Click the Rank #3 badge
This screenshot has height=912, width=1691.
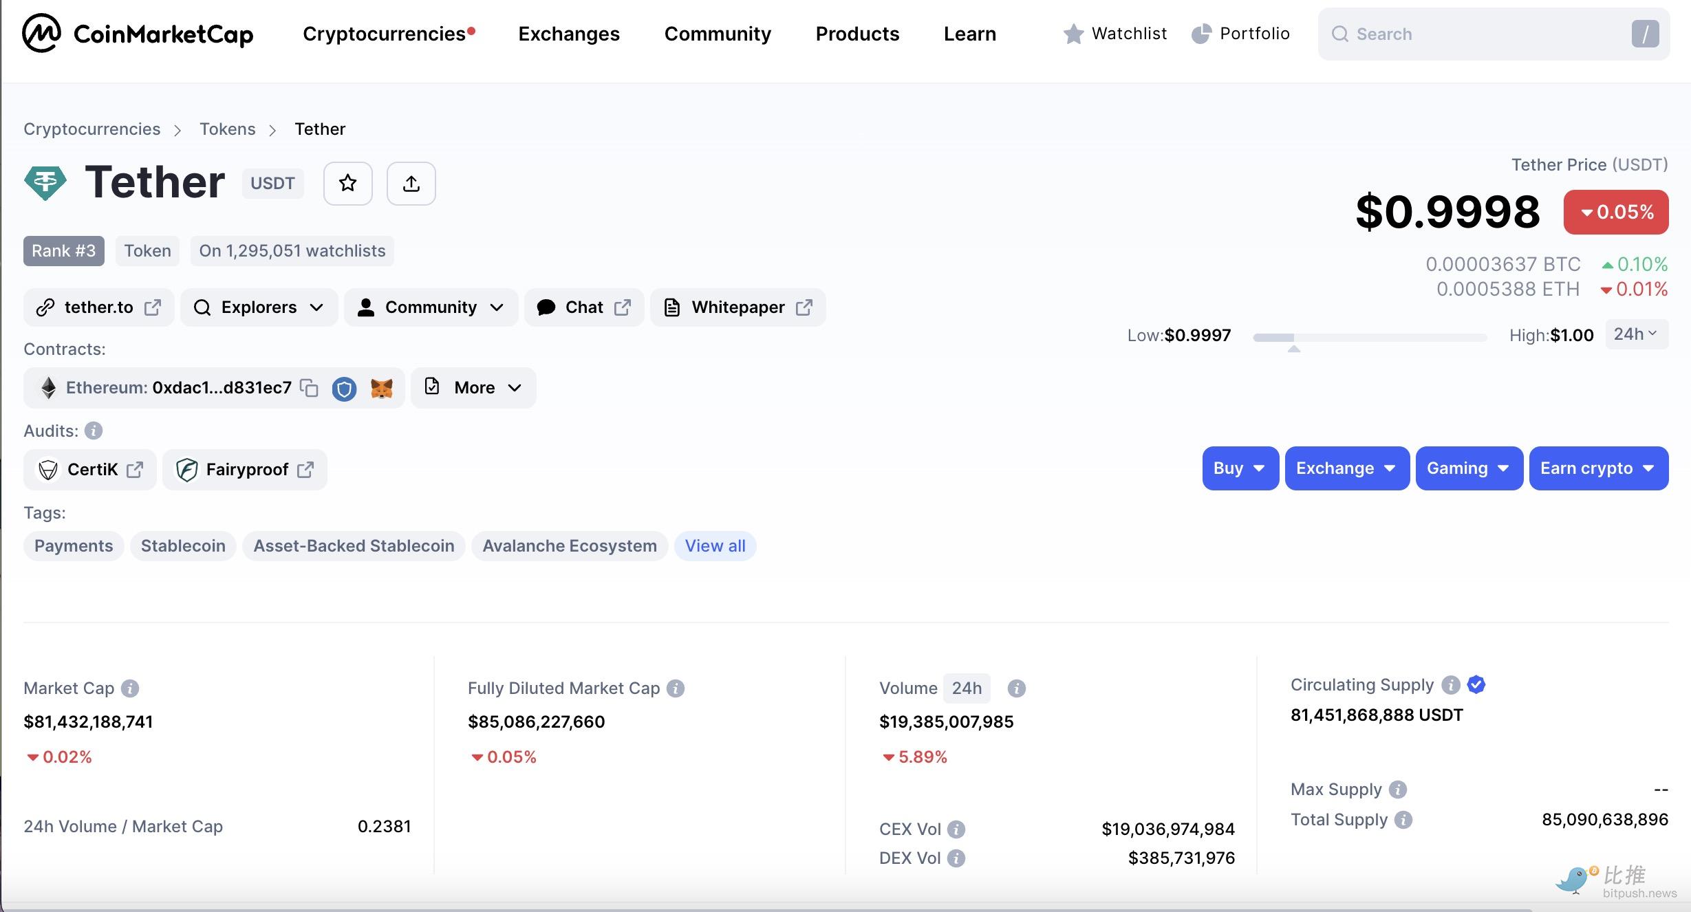[x=64, y=251]
